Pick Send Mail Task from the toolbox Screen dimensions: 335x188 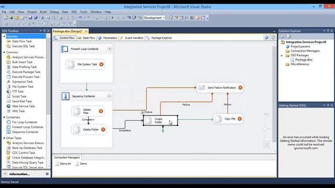[x=22, y=101]
